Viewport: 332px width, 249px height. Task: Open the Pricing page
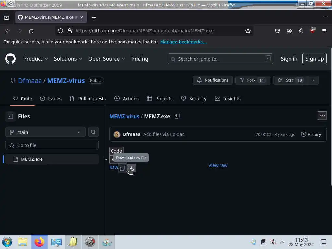[x=140, y=59]
